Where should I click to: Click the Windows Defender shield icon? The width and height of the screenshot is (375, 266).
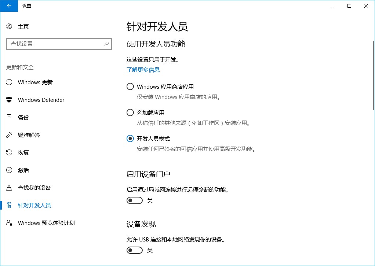pyautogui.click(x=10, y=100)
